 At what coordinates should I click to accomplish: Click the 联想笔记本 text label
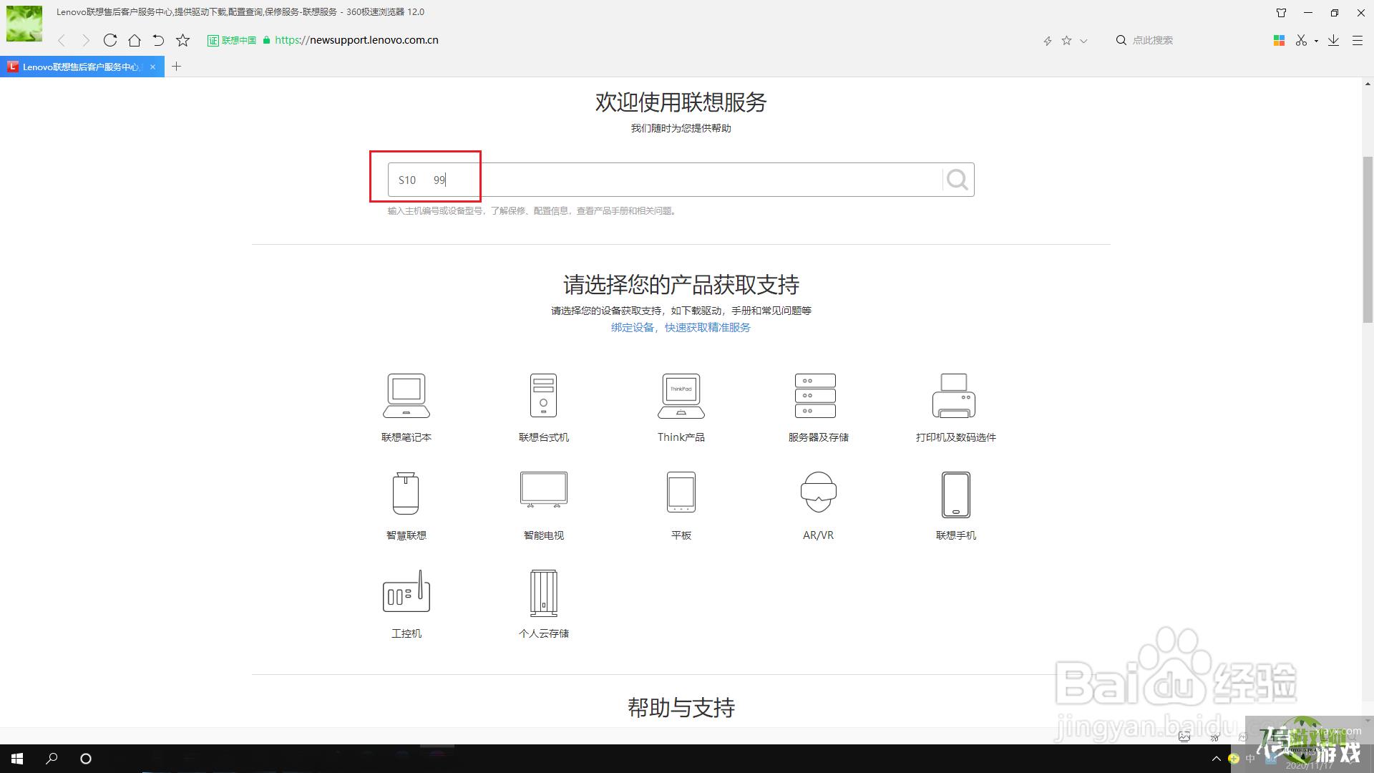[x=406, y=437]
